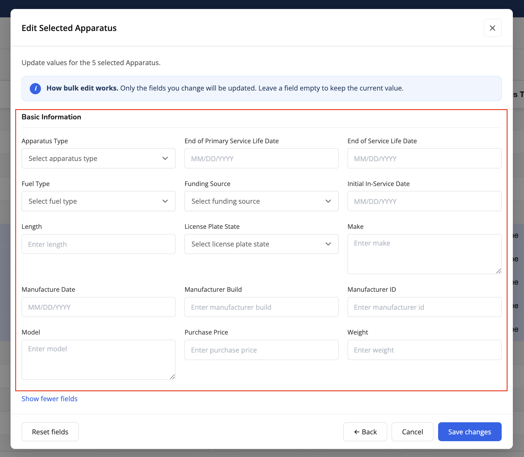Click 'Update values for the 5 selected Apparatus.' text
524x457 pixels.
pos(91,63)
